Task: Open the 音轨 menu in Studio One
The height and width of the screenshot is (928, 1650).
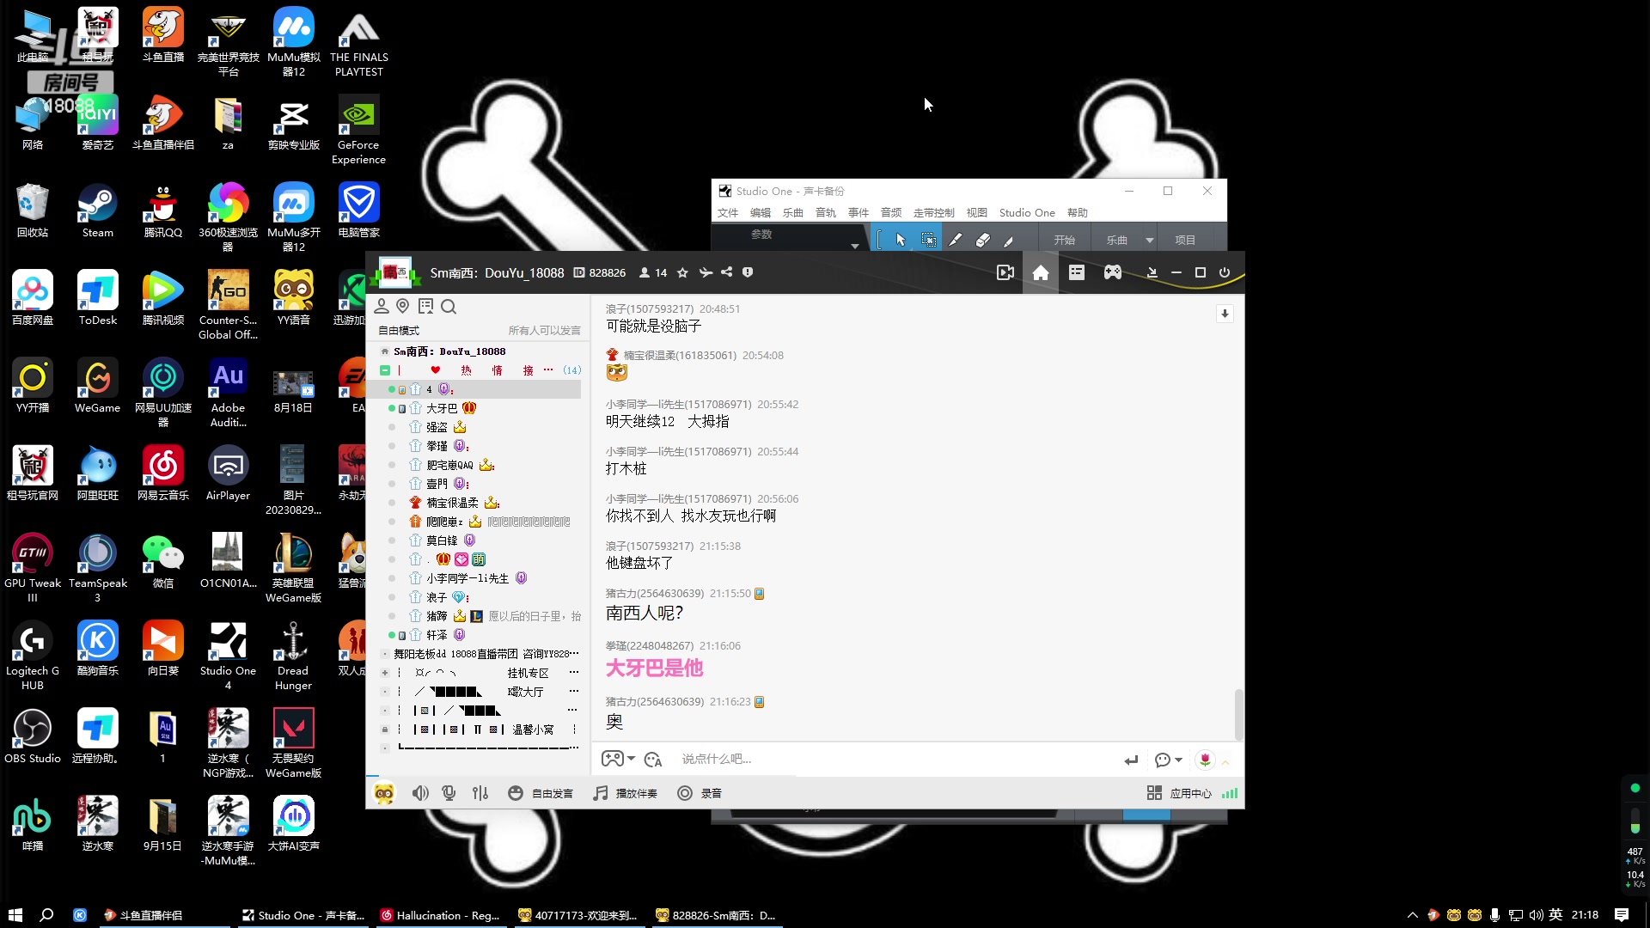Action: 826,212
